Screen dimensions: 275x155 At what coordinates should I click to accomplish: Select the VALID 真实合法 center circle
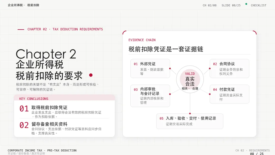[x=190, y=79]
